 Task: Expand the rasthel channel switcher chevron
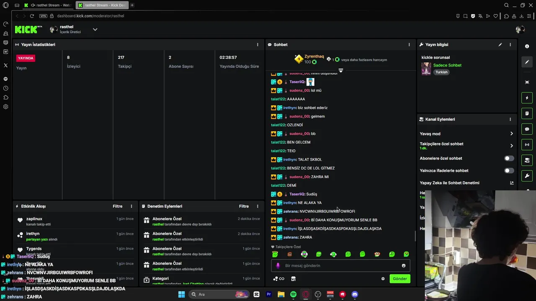pos(95,29)
